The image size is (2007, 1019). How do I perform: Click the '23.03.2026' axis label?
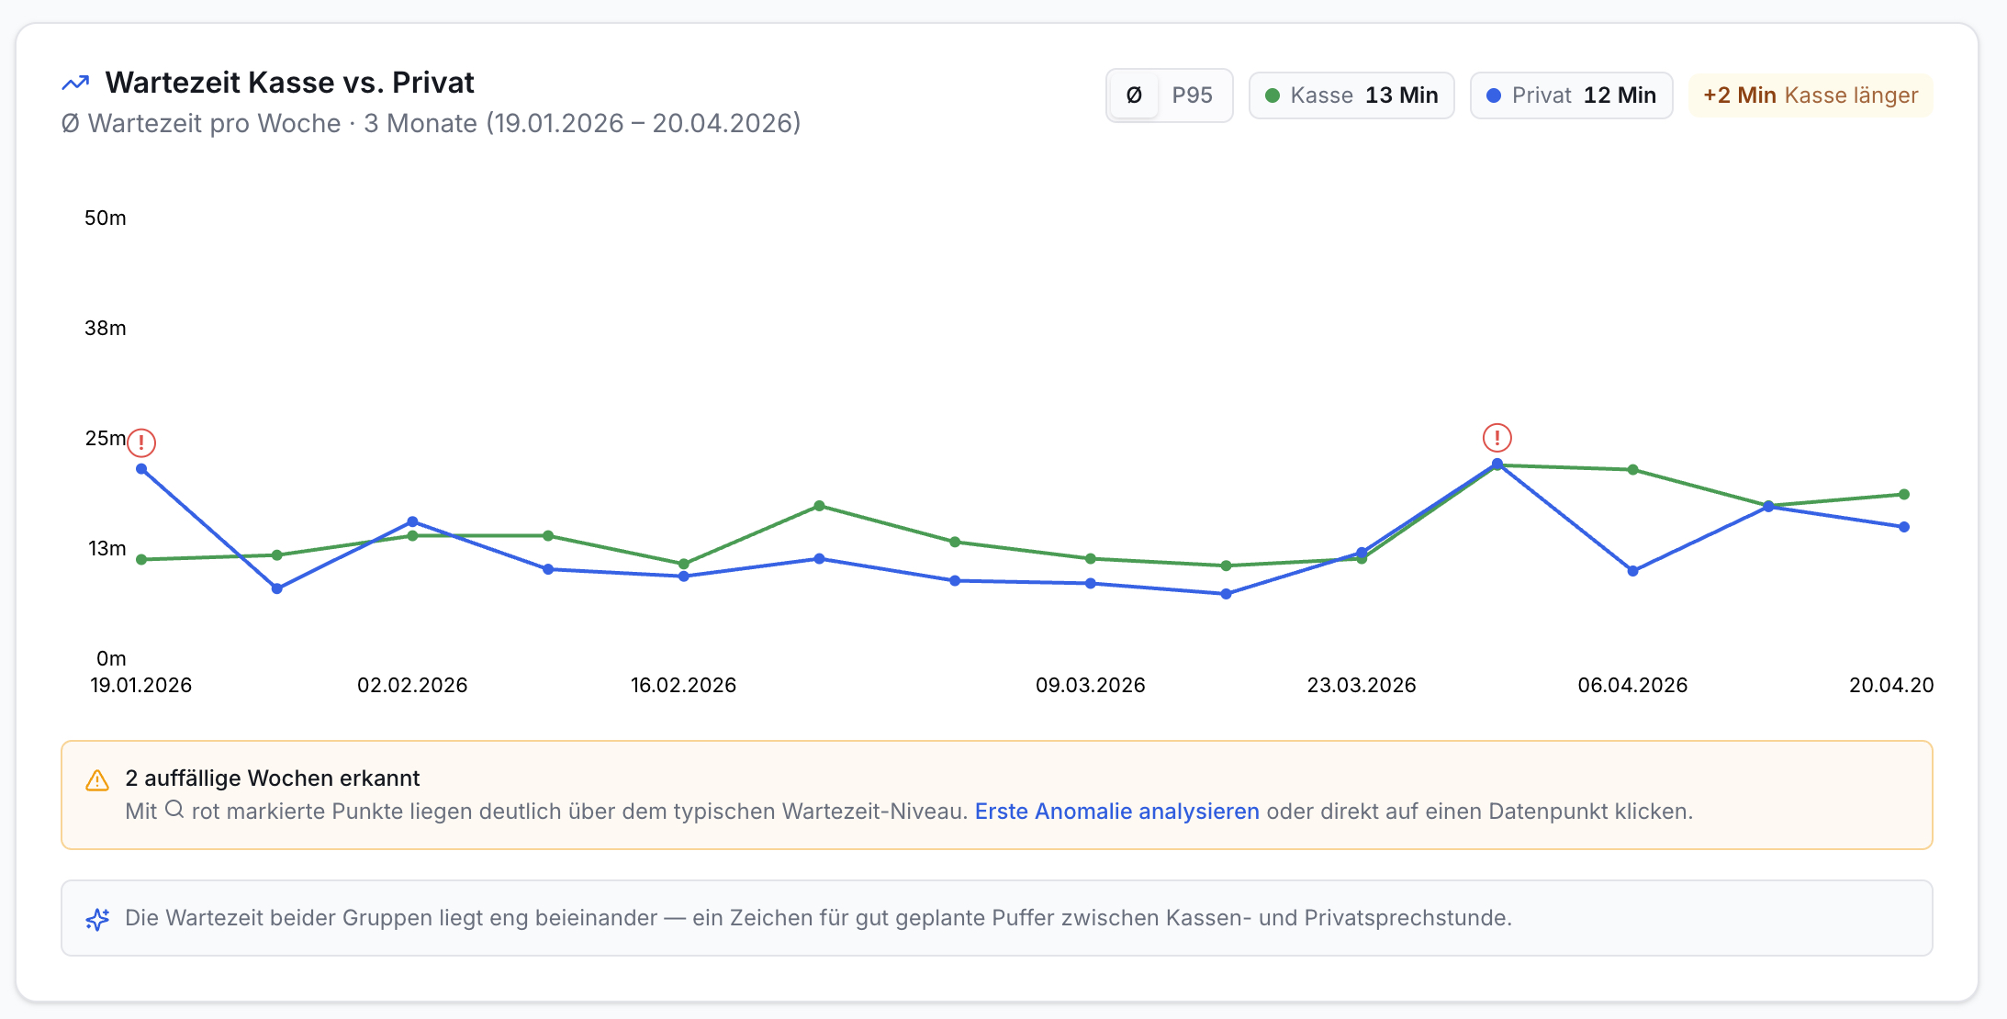(x=1362, y=685)
